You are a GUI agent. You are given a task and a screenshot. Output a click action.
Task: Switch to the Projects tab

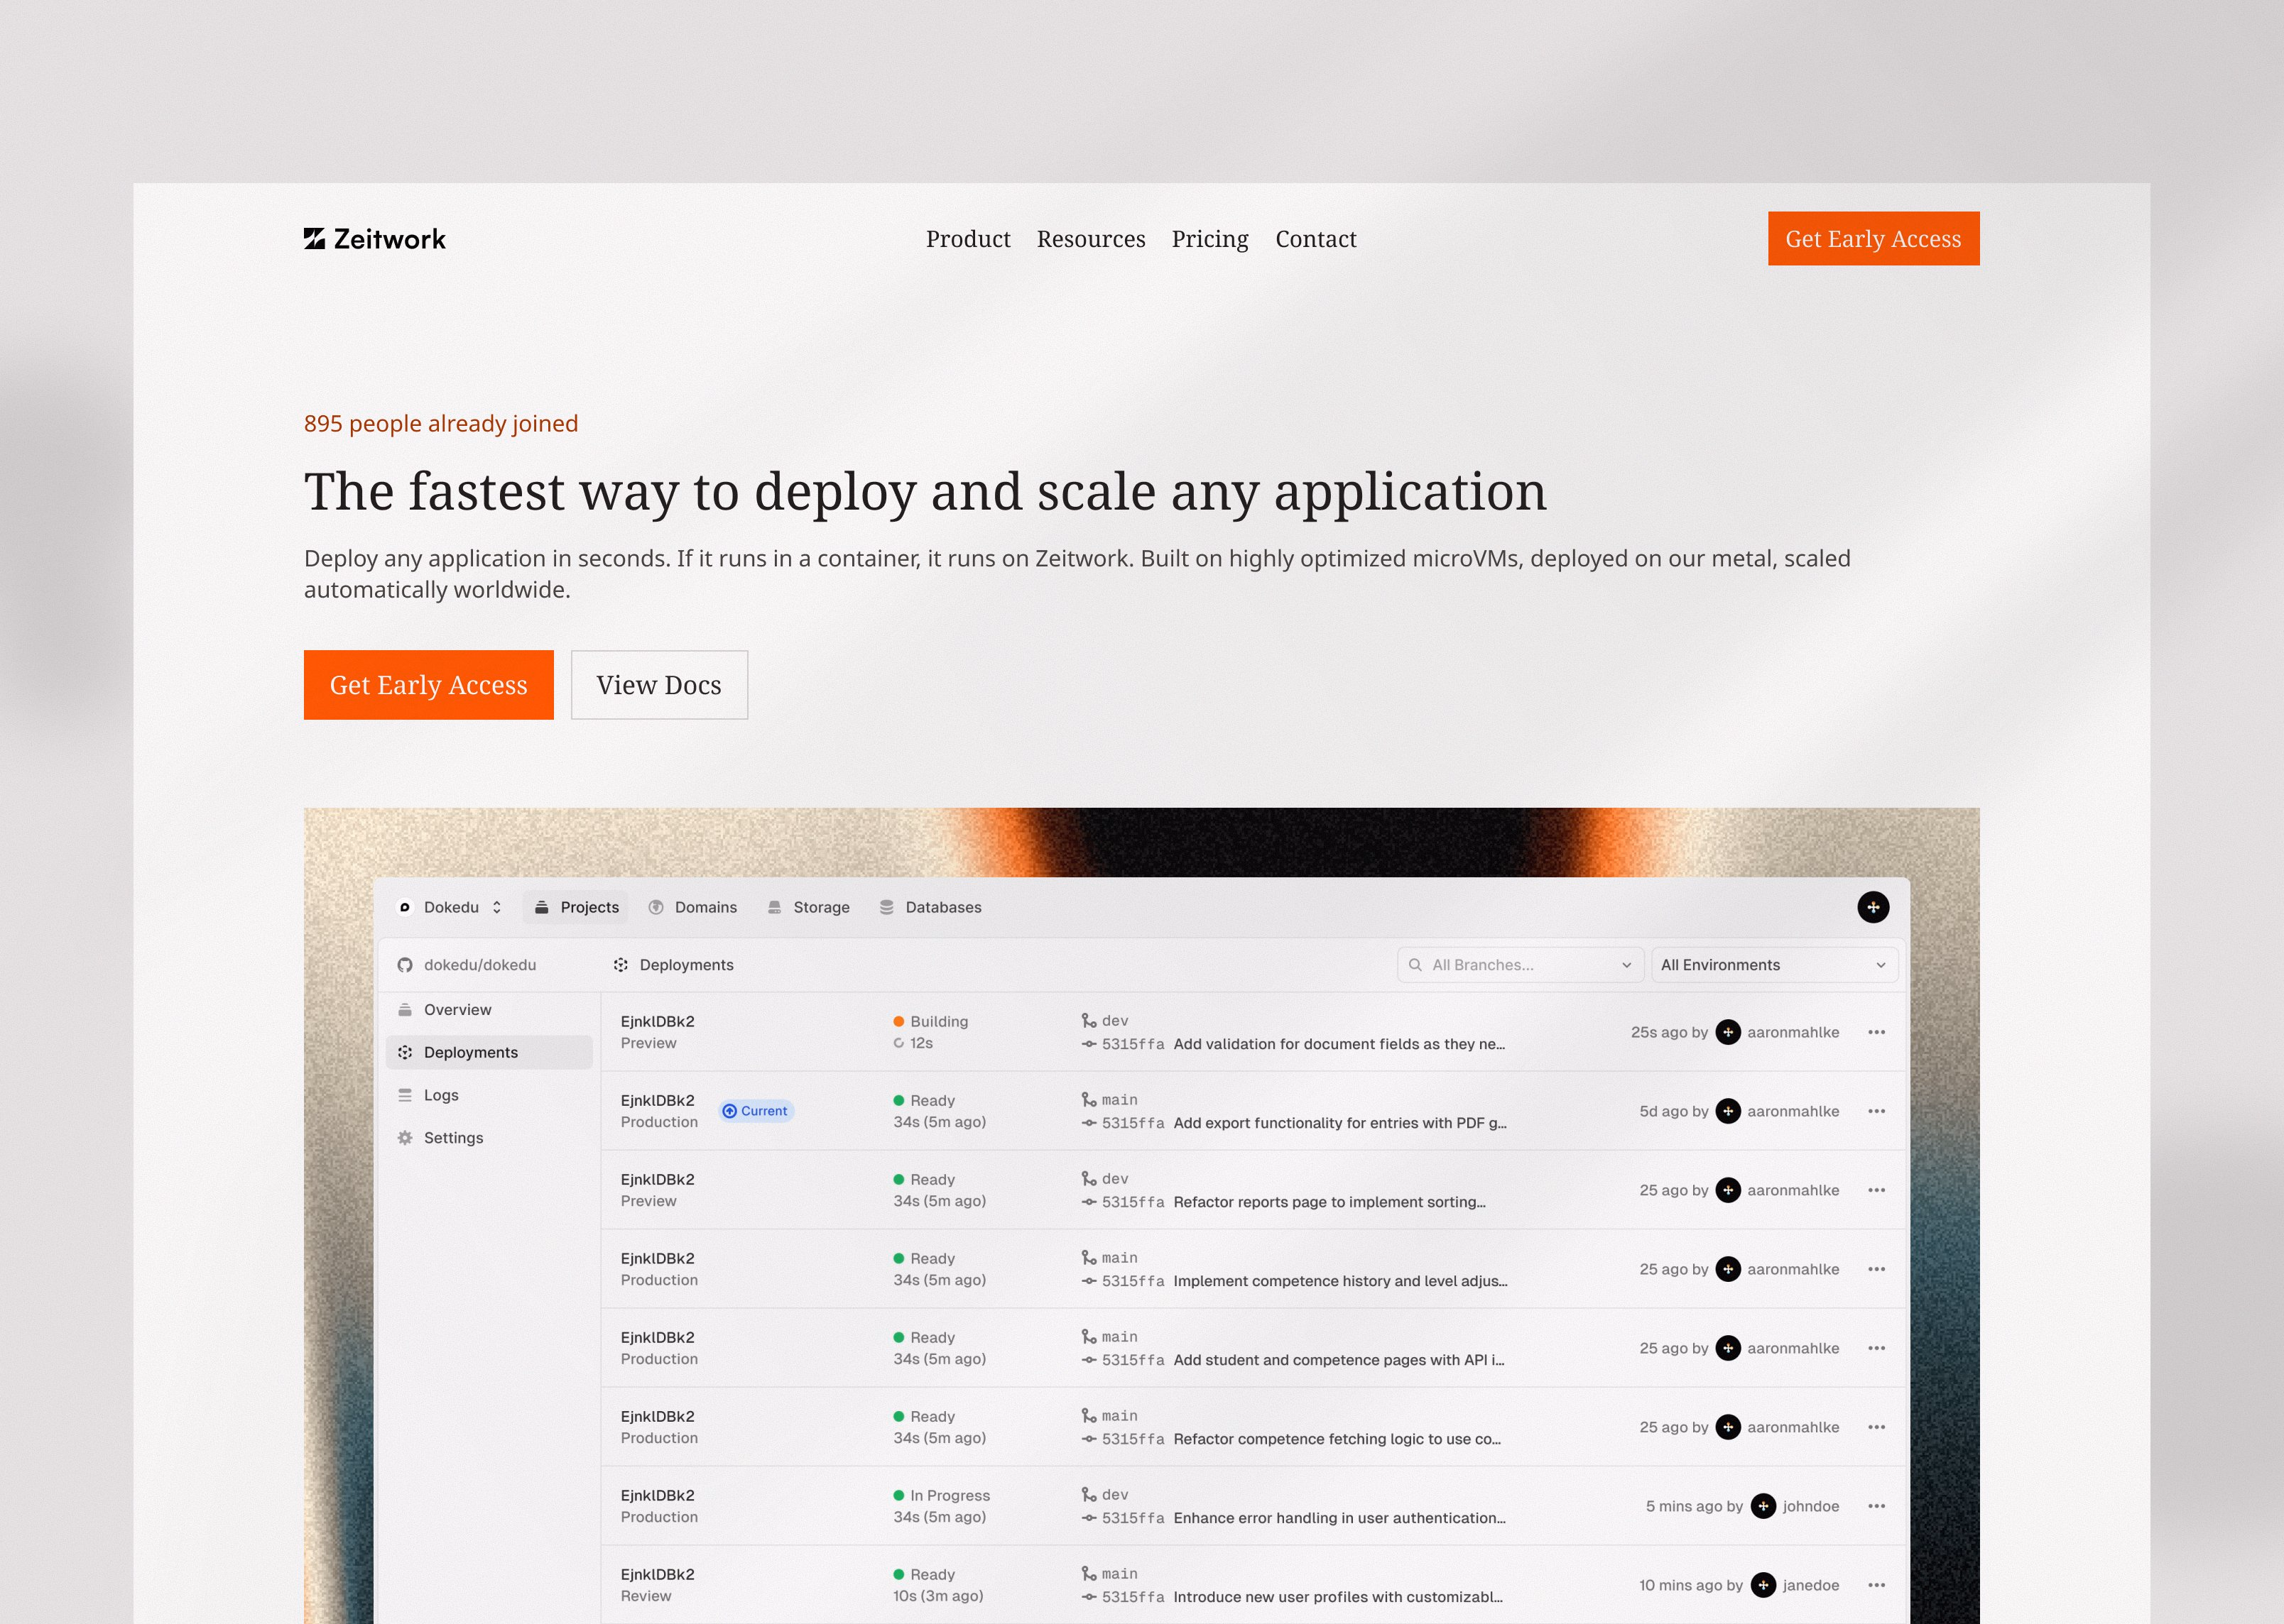[x=575, y=907]
